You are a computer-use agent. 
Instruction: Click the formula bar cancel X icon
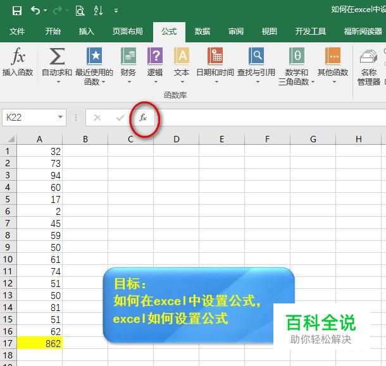97,118
